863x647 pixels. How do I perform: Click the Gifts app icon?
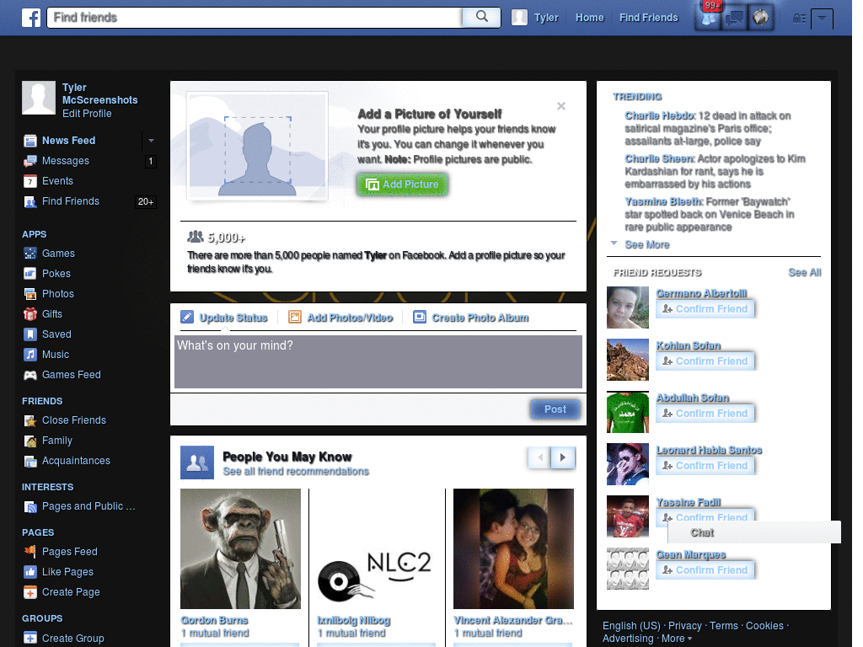[x=30, y=314]
